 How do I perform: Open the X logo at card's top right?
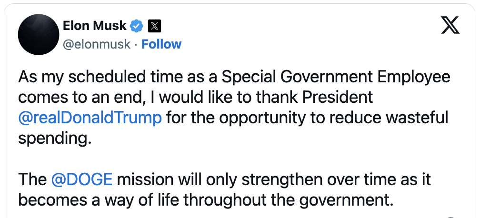(450, 25)
